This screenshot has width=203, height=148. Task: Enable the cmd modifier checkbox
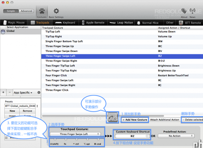click(98, 139)
